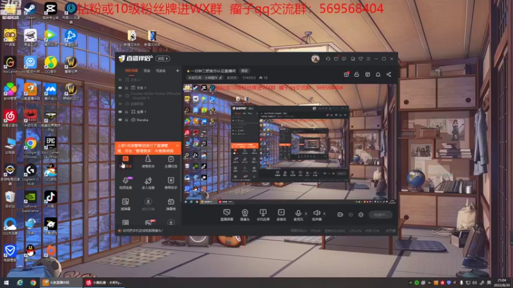This screenshot has width=513, height=288.
Task: Click the room lock icon
Action: click(357, 74)
